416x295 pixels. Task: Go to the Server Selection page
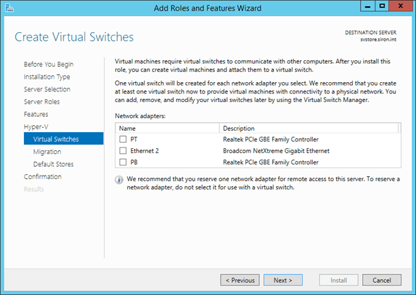(x=47, y=89)
